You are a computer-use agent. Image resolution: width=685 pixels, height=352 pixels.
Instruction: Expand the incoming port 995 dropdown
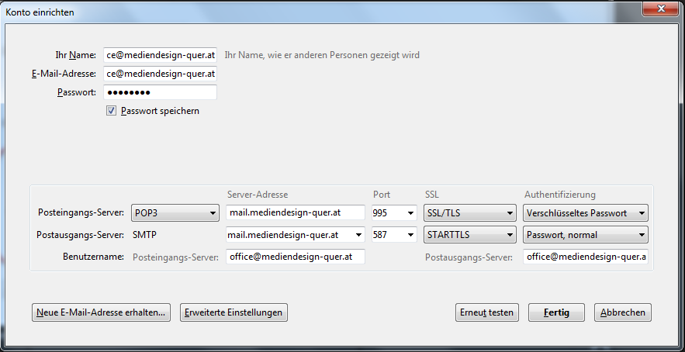click(x=394, y=213)
